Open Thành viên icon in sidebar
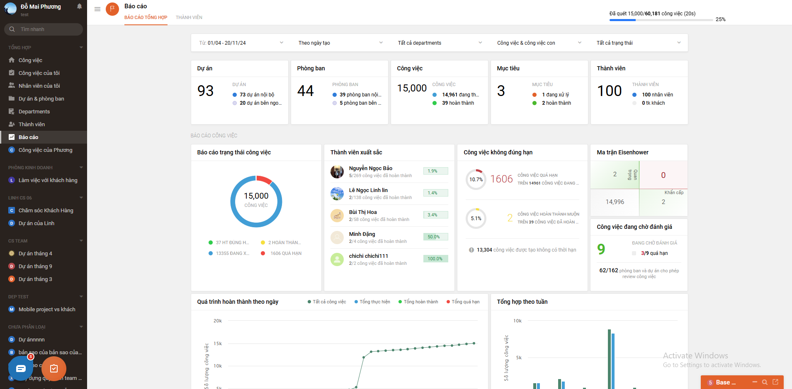Viewport: 792px width, 389px height. [x=12, y=124]
